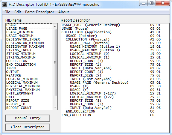Select USAGE_MAXIMUM in HID Items list
Image resolution: width=172 pixels, height=135 pixels.
click(29, 36)
